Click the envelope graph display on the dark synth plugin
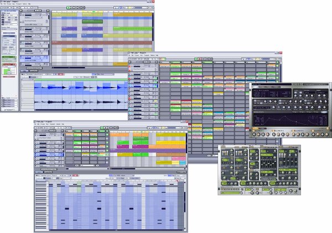332x233 pixels. (x=290, y=120)
